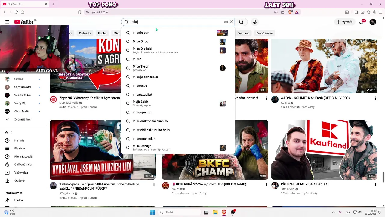Open 'Přehrát později' in sidebar
This screenshot has height=217, width=385.
coord(23,156)
